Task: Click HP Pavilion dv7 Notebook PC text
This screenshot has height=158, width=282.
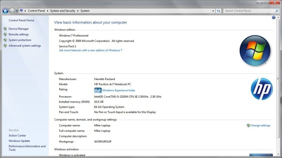Action: (x=112, y=84)
